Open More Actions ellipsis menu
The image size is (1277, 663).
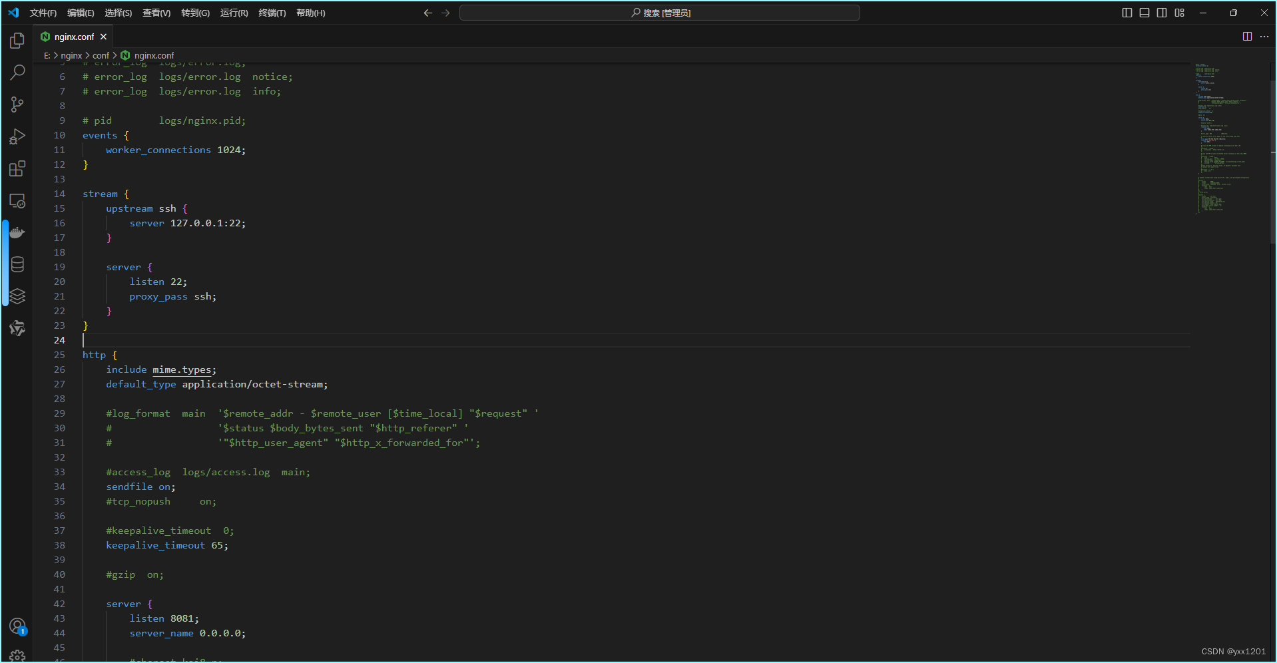pyautogui.click(x=1264, y=37)
